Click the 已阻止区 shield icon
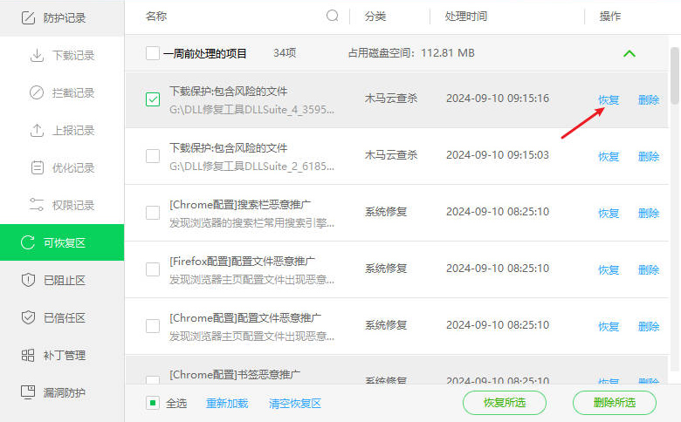This screenshot has width=681, height=422. coord(27,280)
